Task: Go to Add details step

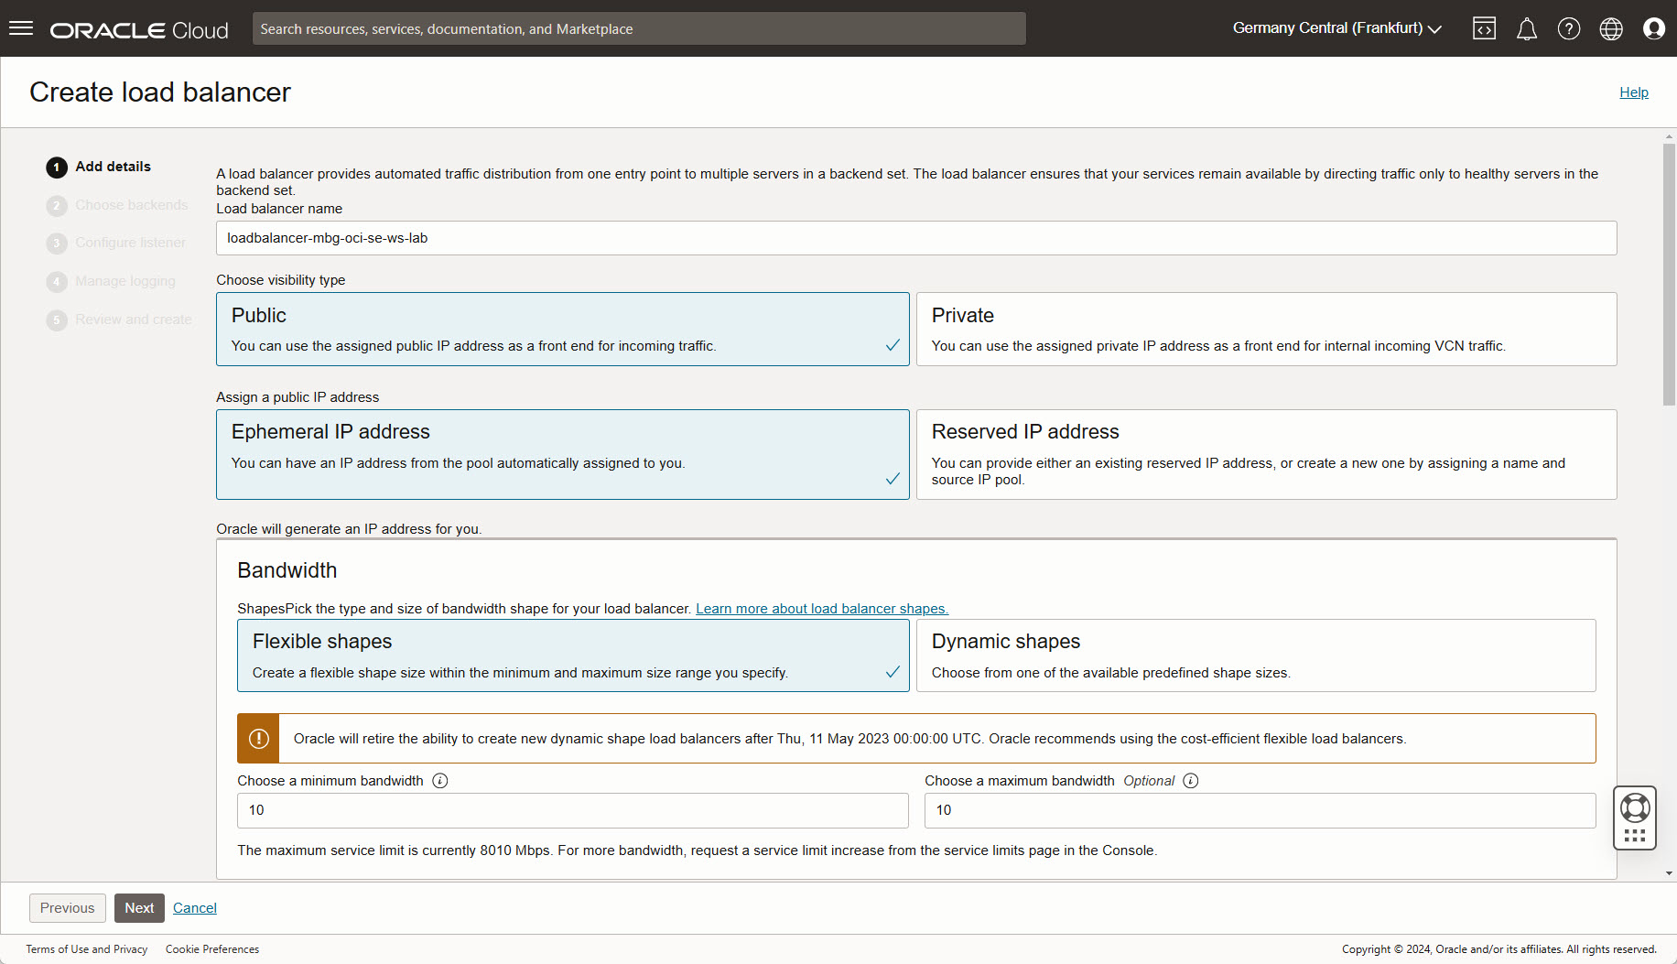Action: coord(99,167)
